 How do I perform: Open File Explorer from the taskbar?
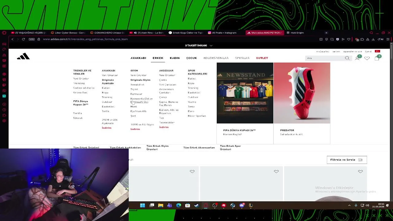coord(161,205)
